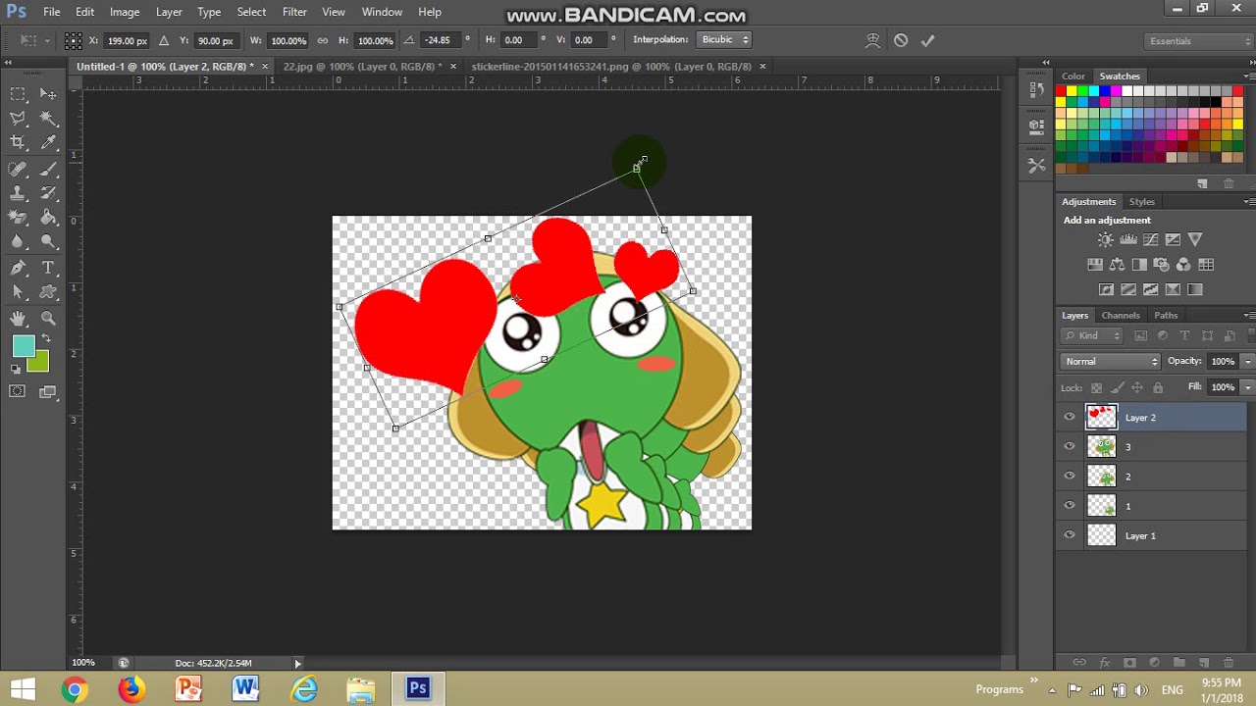Open the blend mode Normal dropdown
Image resolution: width=1256 pixels, height=706 pixels.
(1111, 361)
